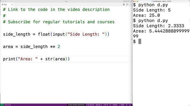Click the 'Subscribe for regular tutorials' comment line
Screen dimensions: 190x106
coord(59,22)
